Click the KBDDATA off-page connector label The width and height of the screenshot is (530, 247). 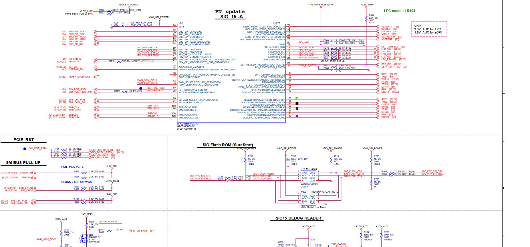coord(387,27)
